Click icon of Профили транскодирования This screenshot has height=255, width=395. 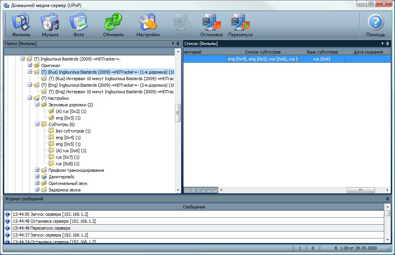tap(44, 170)
